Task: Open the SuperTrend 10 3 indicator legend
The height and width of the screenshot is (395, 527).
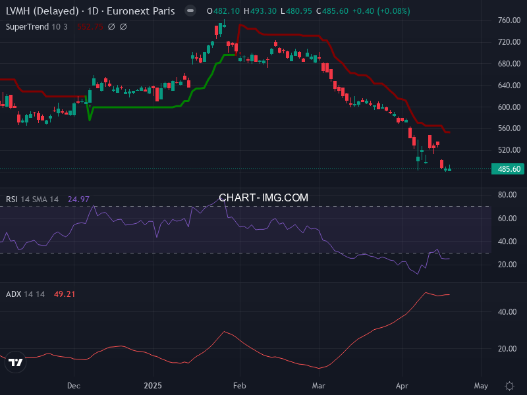Action: [37, 27]
